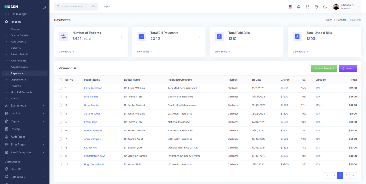This screenshot has width=366, height=184.
Task: Toggle dark mode moon icon
Action: point(325,7)
